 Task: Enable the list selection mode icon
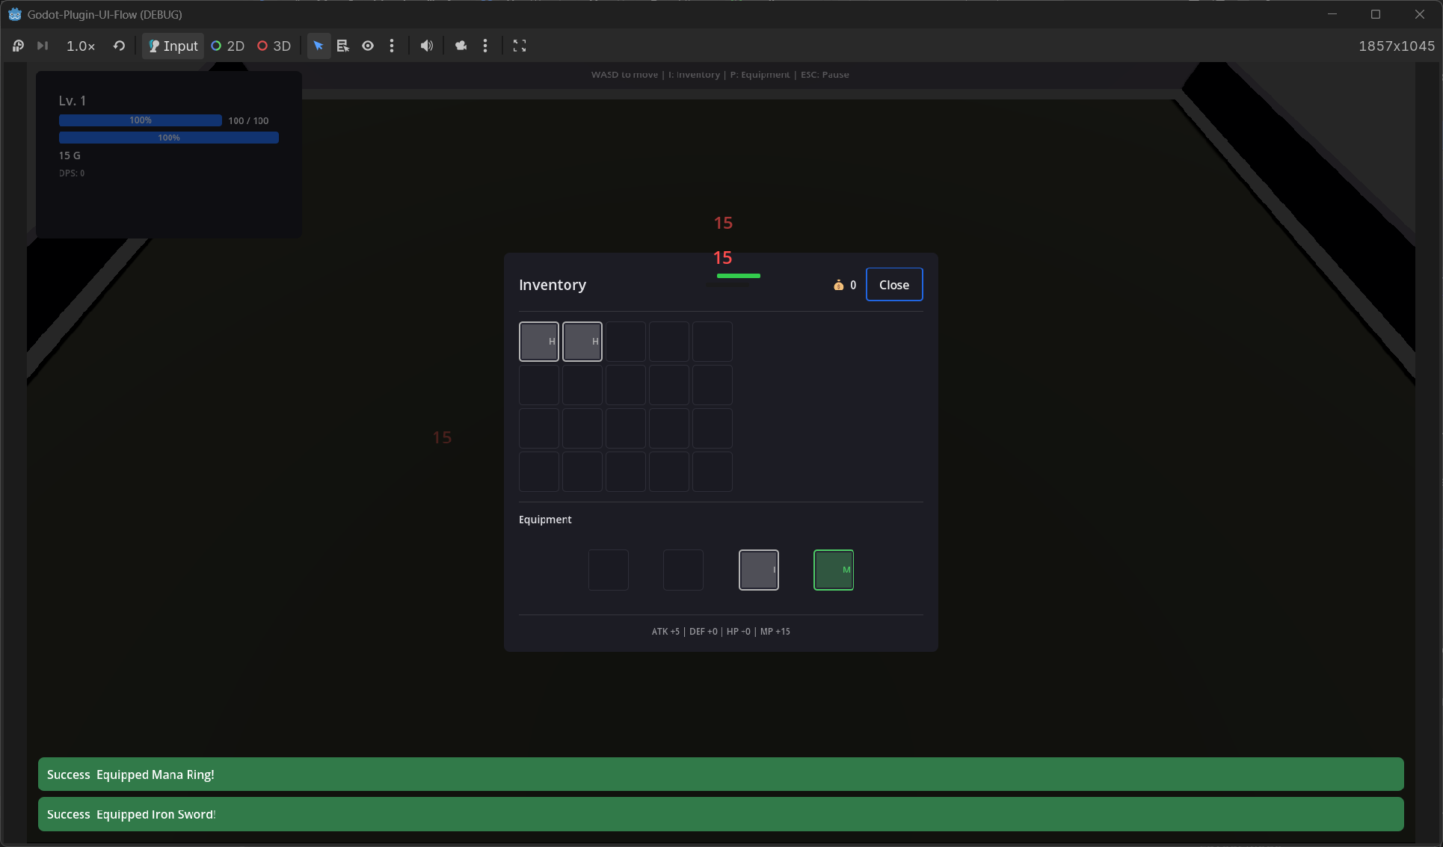pos(343,46)
